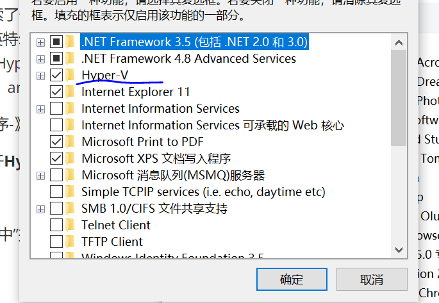
Task: Click the TFTP Client folder icon
Action: click(70, 242)
